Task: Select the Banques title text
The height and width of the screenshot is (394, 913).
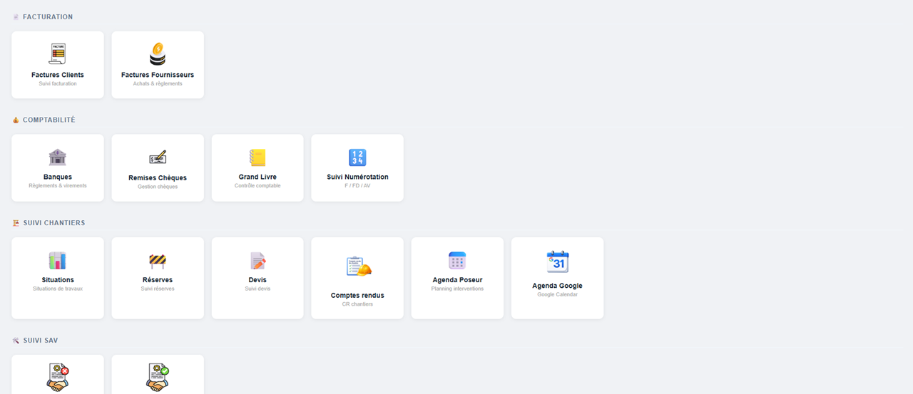Action: coord(58,177)
